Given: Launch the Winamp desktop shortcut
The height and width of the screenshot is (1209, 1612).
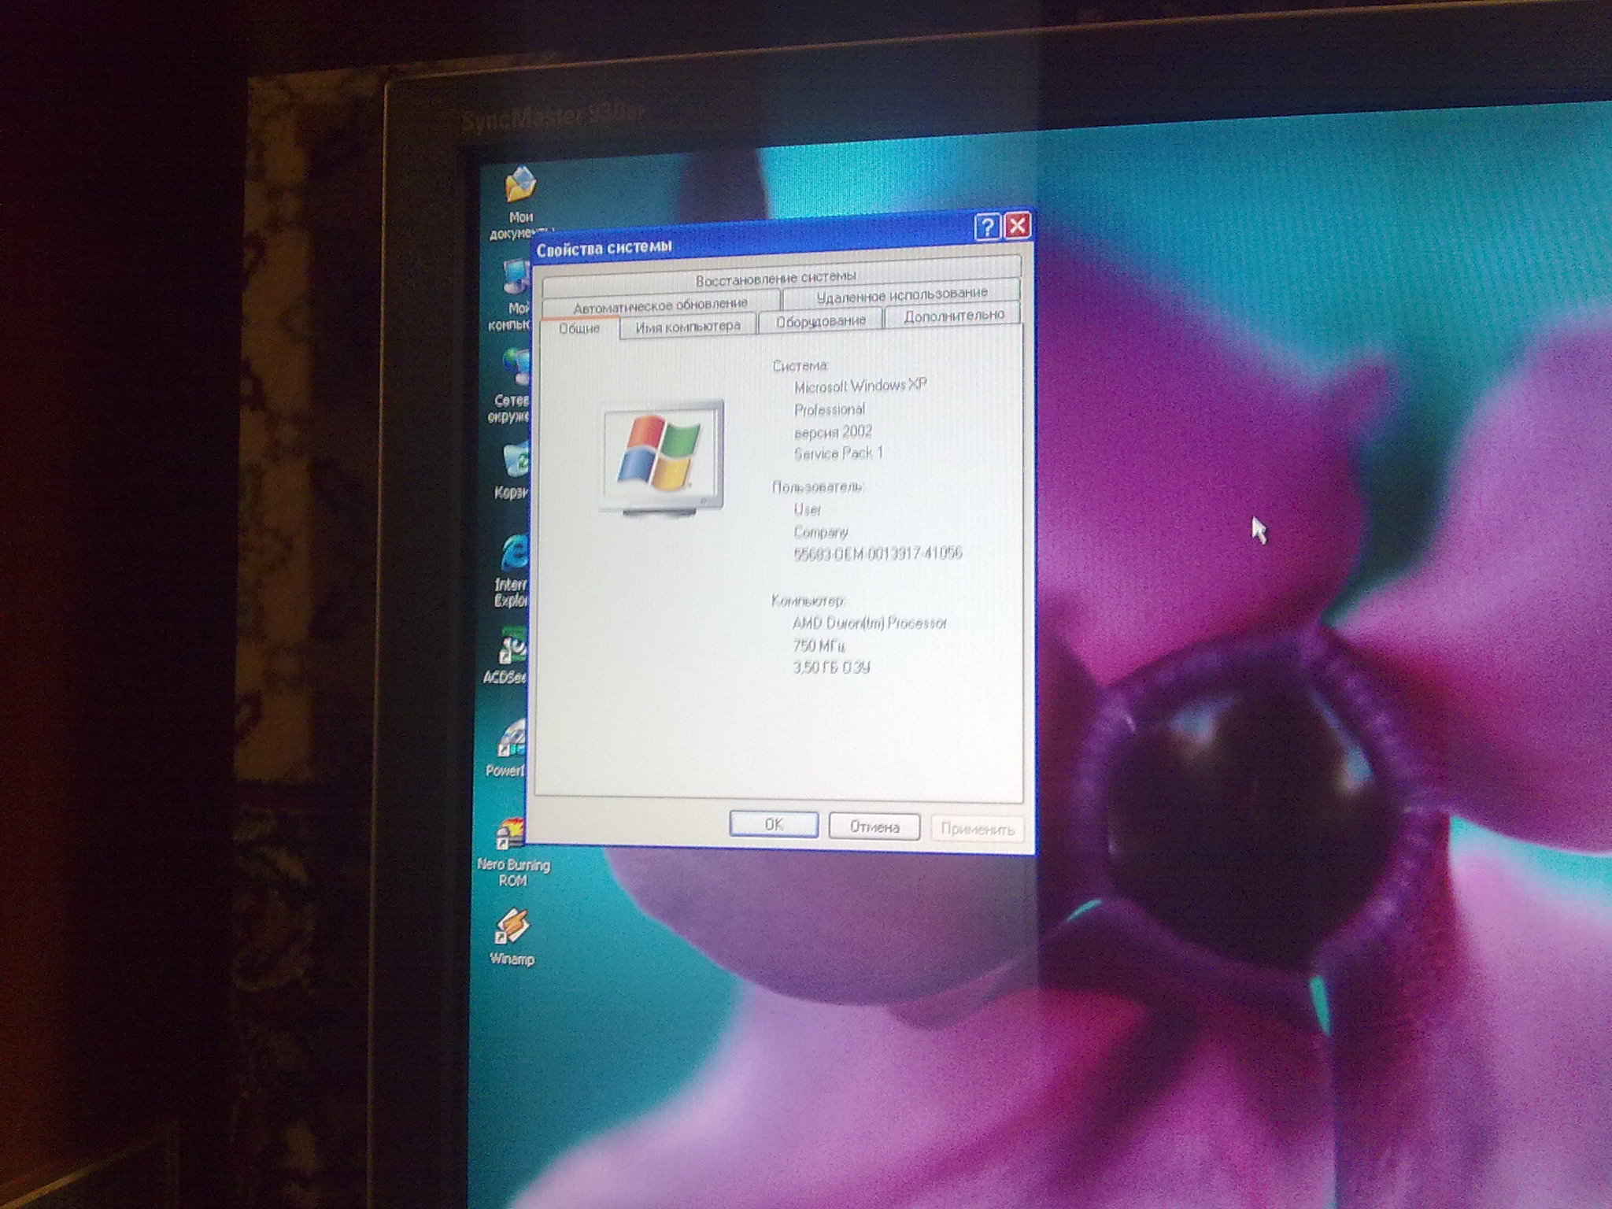Looking at the screenshot, I should click(x=512, y=937).
